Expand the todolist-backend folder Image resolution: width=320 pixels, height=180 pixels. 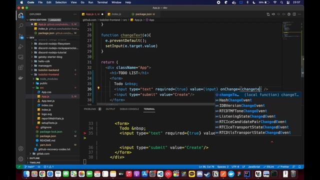point(48,70)
